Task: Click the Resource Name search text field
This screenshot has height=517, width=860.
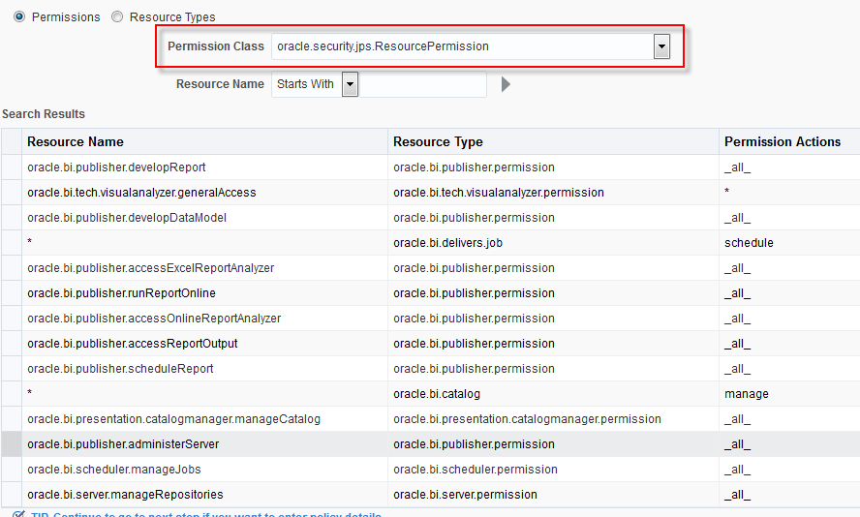Action: pyautogui.click(x=423, y=84)
